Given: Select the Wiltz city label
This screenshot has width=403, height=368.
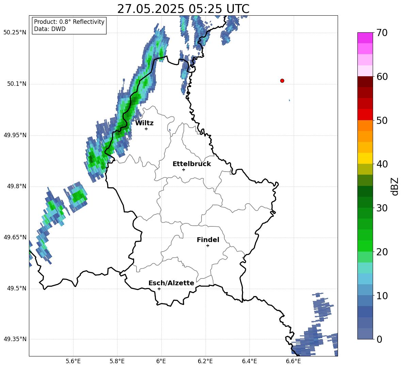Looking at the screenshot, I should (x=144, y=123).
